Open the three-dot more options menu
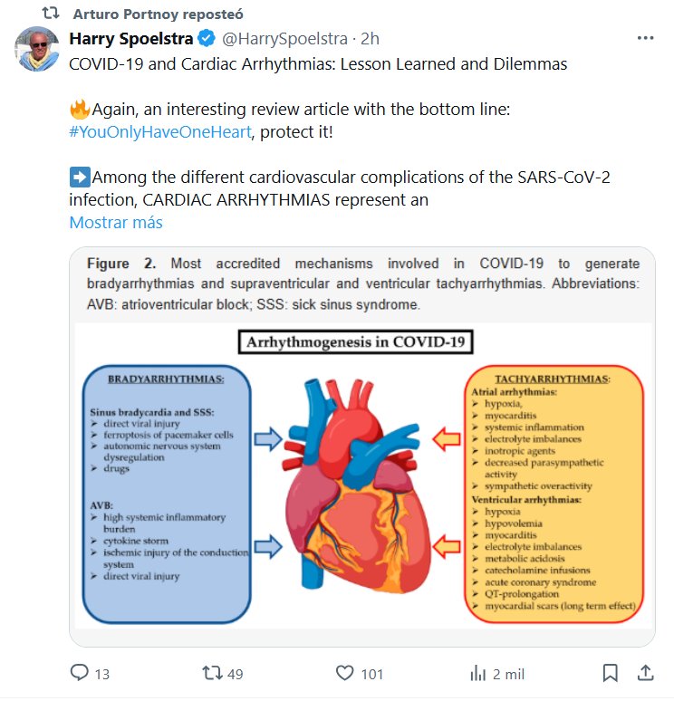Screen dimensions: 674x701 coord(645,39)
